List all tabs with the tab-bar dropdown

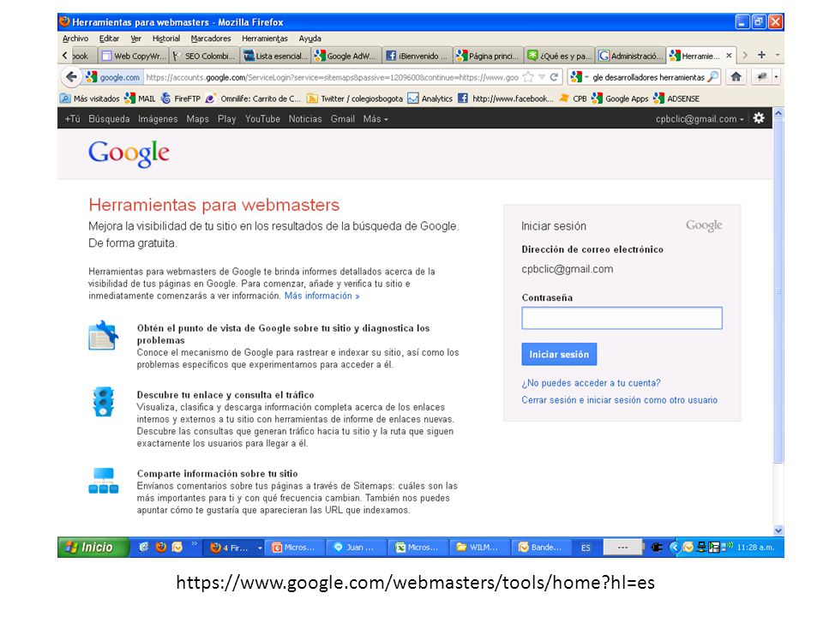(778, 55)
